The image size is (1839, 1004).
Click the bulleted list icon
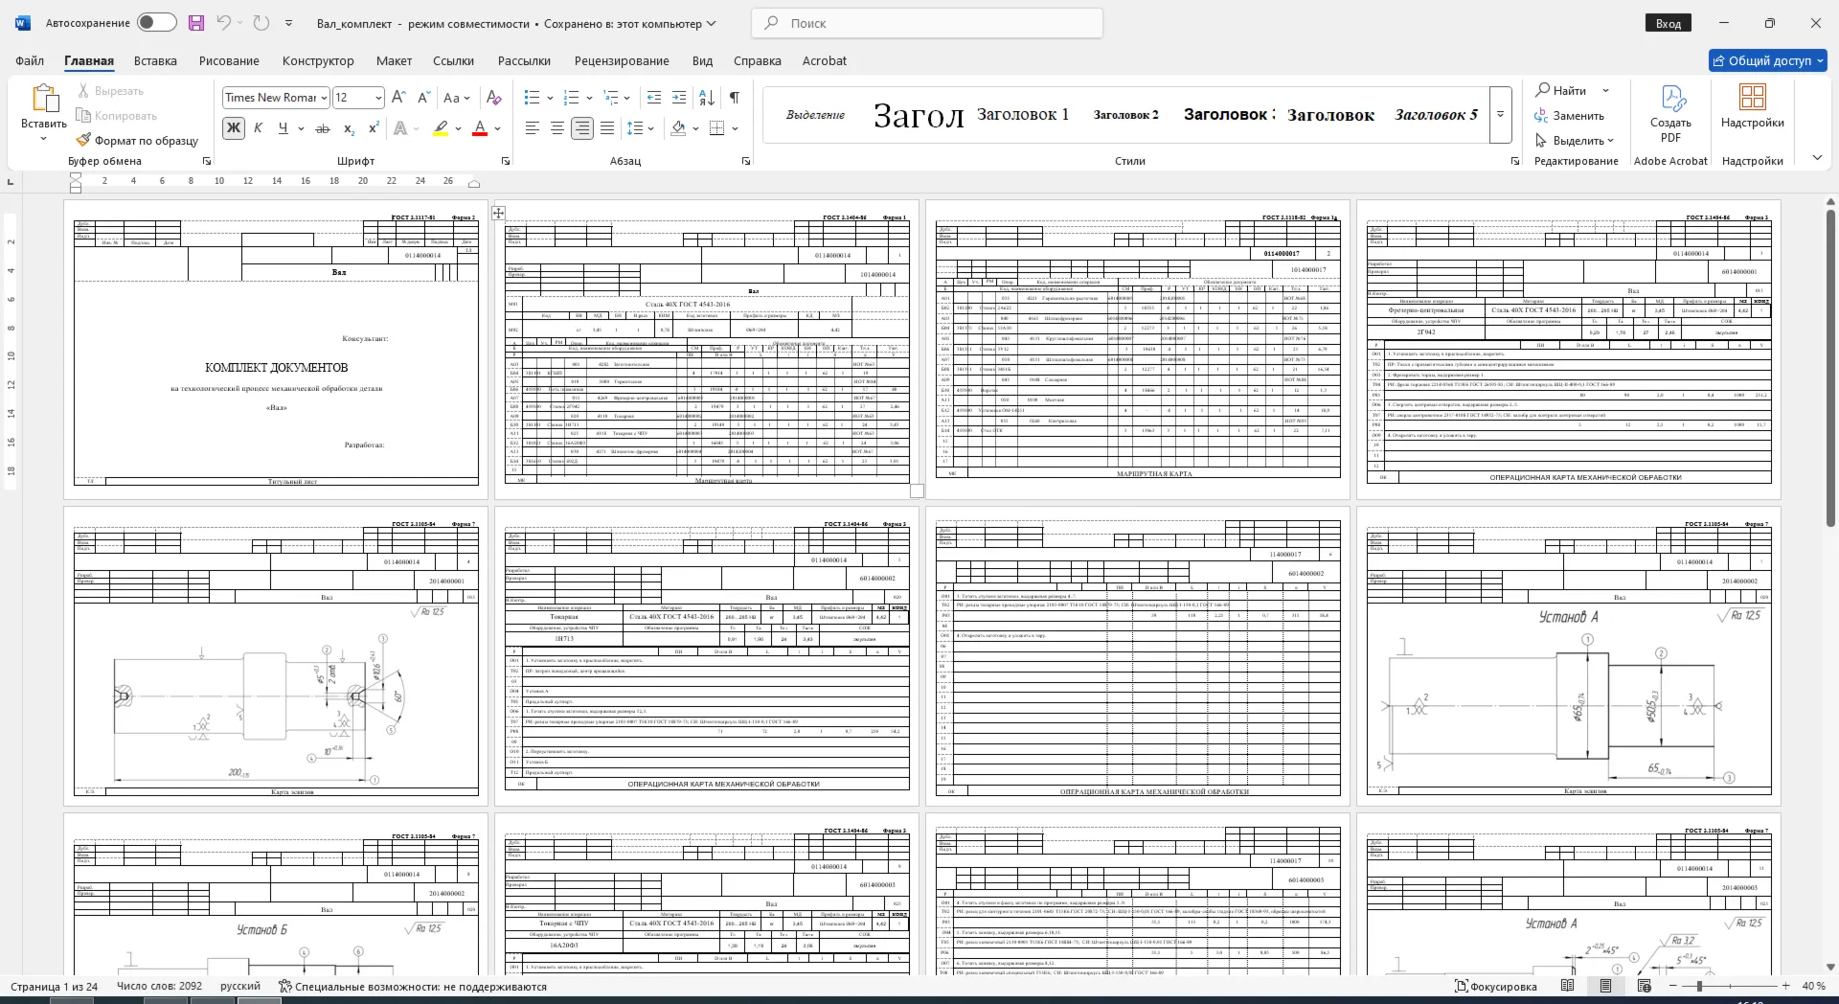point(533,98)
